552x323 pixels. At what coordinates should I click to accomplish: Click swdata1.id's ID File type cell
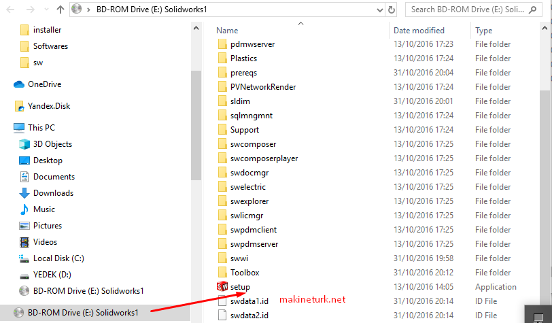click(486, 301)
